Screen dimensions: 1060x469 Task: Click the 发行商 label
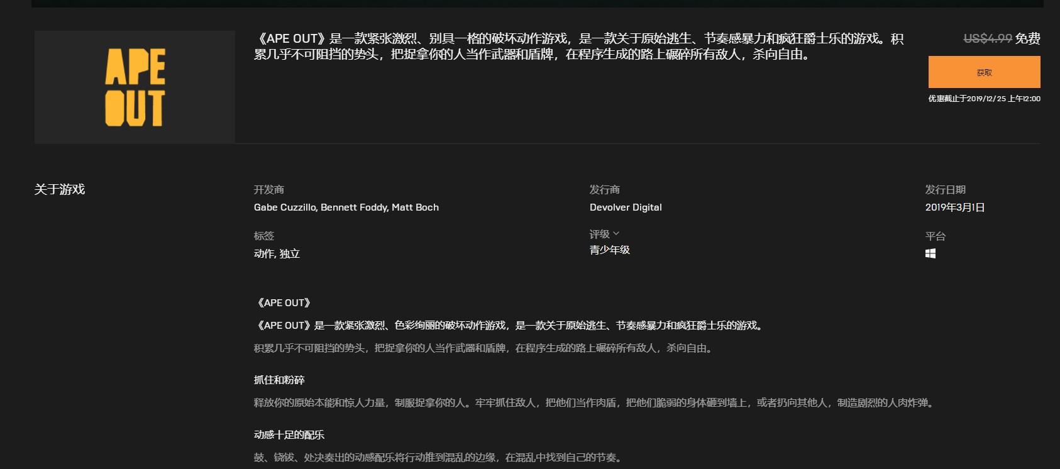coord(605,189)
